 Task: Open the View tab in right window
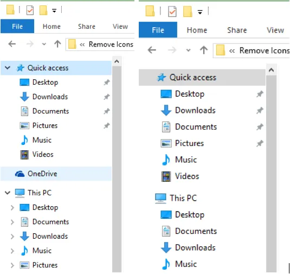(x=275, y=30)
